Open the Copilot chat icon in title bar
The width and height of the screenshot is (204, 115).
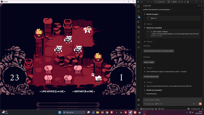(169, 2)
